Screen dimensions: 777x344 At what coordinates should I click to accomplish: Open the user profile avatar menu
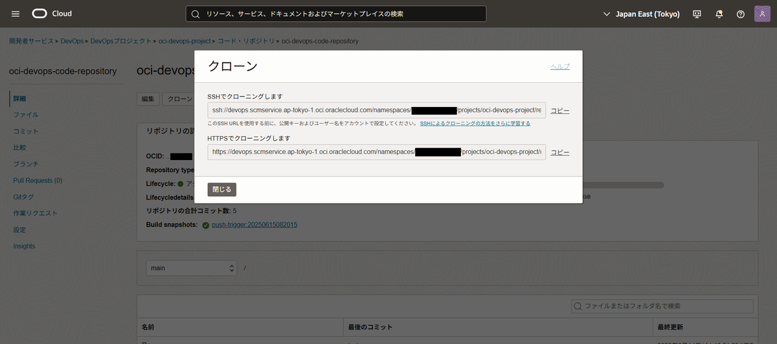(x=763, y=14)
